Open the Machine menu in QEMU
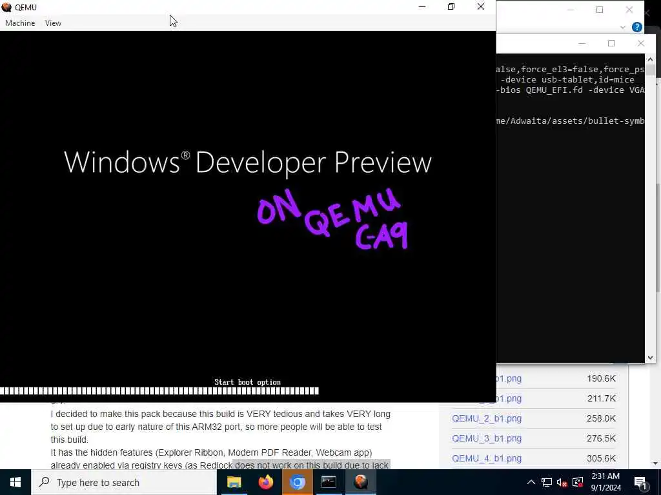661x495 pixels. click(x=20, y=23)
